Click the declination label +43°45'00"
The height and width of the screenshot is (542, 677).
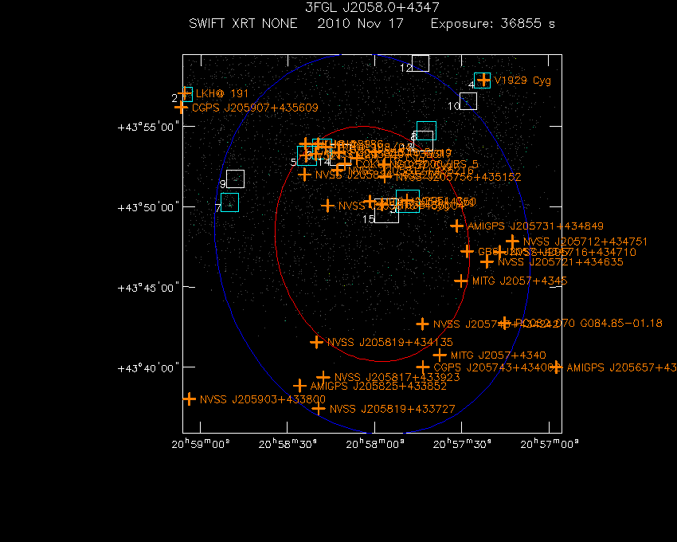[148, 288]
